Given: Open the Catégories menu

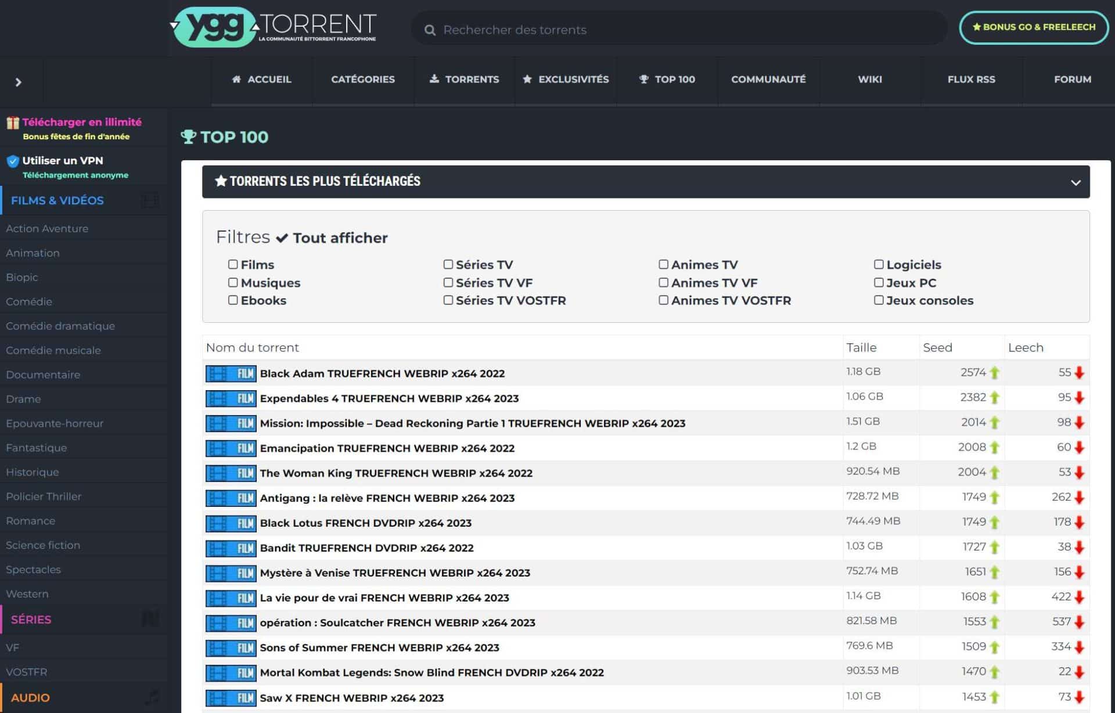Looking at the screenshot, I should [363, 80].
